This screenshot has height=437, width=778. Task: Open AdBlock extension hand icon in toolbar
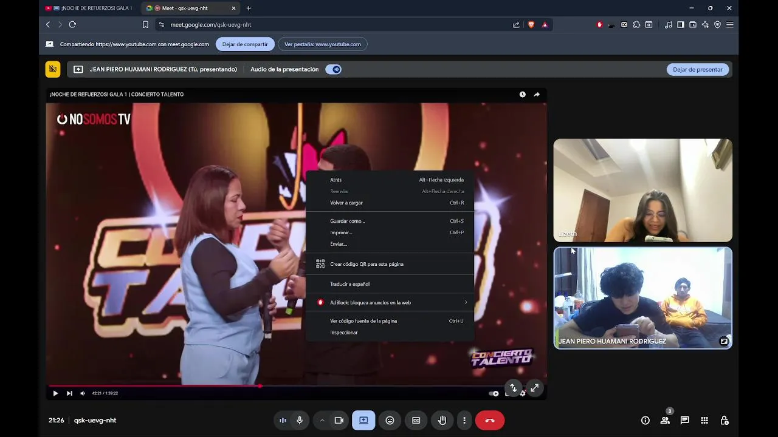pyautogui.click(x=599, y=24)
